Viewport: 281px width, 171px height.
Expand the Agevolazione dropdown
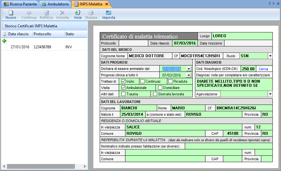coord(270,94)
